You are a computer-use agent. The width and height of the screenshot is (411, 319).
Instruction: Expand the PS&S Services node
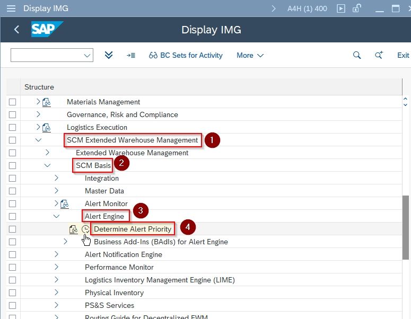pyautogui.click(x=56, y=305)
